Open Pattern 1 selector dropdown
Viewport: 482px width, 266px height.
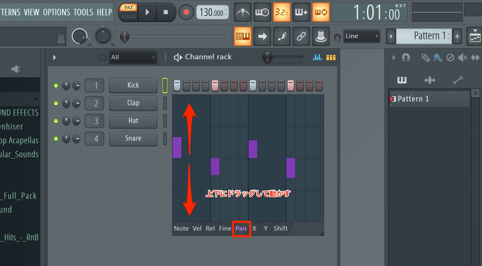[424, 36]
